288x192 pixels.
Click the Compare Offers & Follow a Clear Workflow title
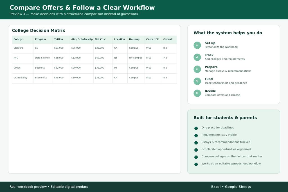[x=82, y=8]
